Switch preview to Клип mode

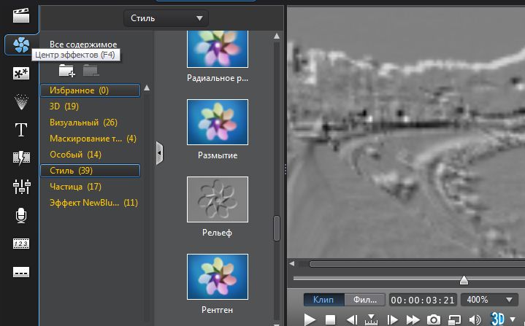323,300
